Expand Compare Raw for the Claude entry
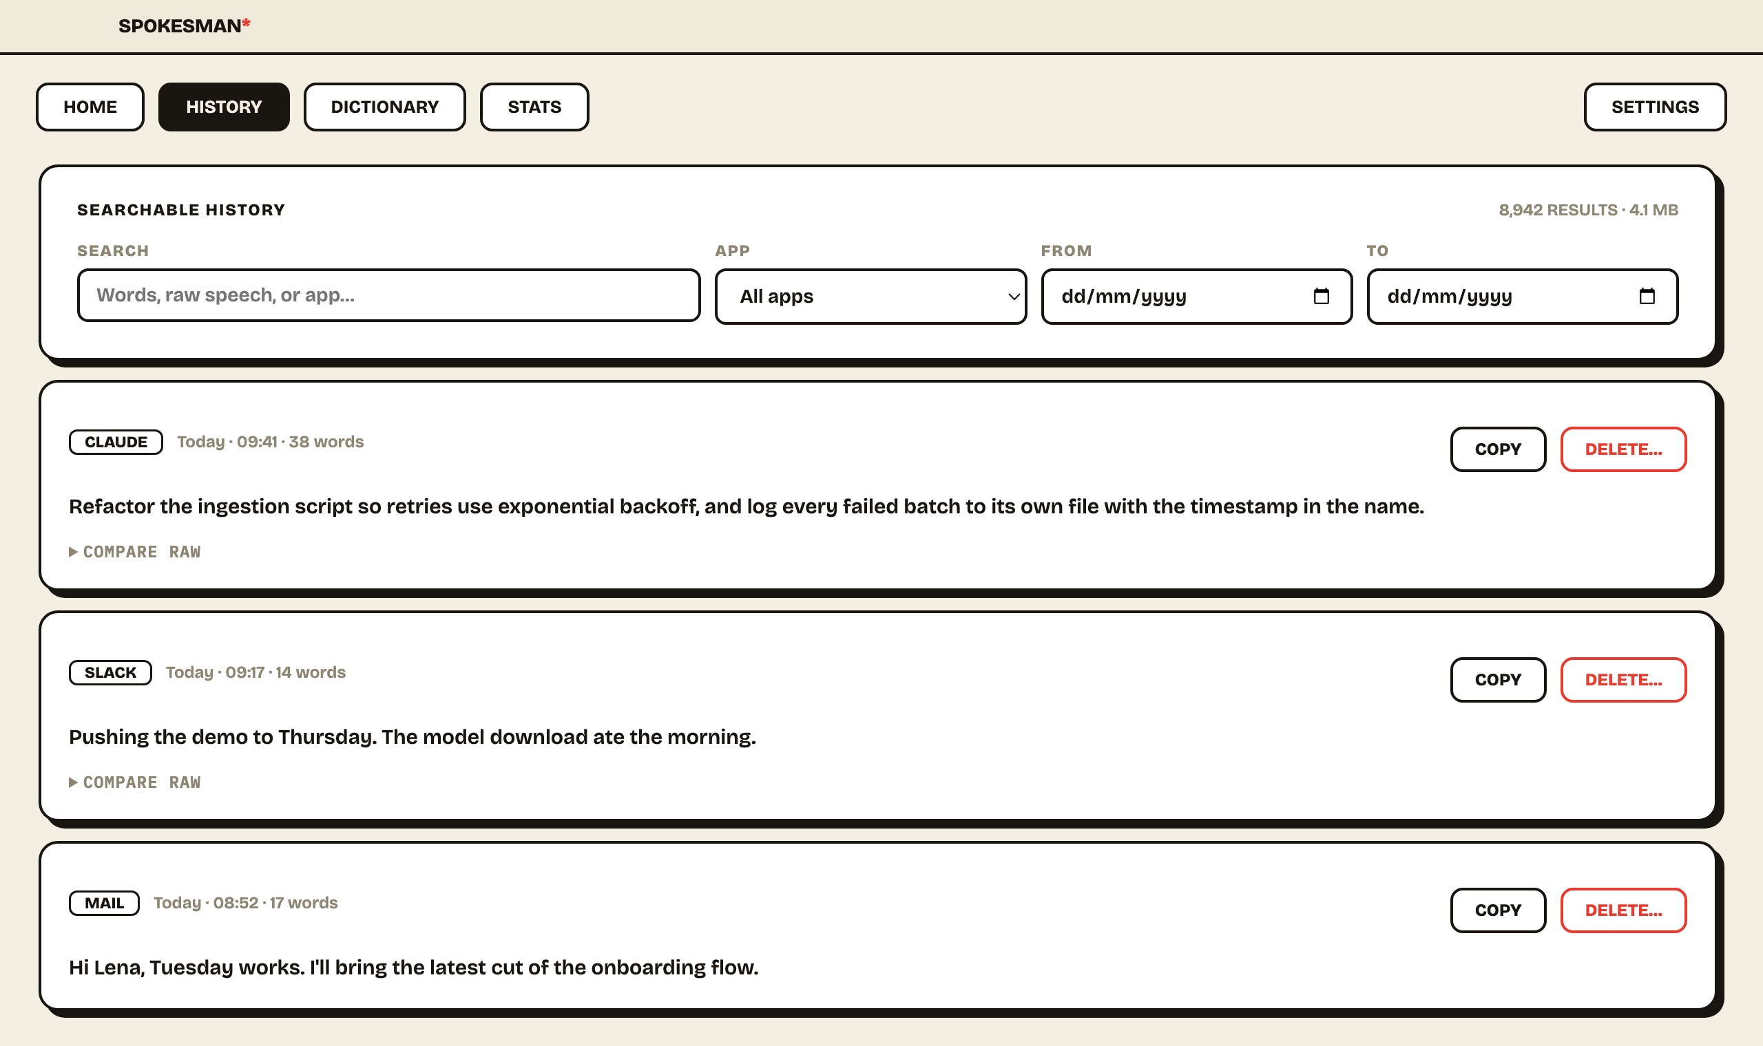The image size is (1763, 1046). click(135, 552)
